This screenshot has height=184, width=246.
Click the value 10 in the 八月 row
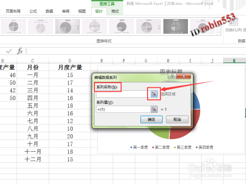pyautogui.click(x=70, y=129)
